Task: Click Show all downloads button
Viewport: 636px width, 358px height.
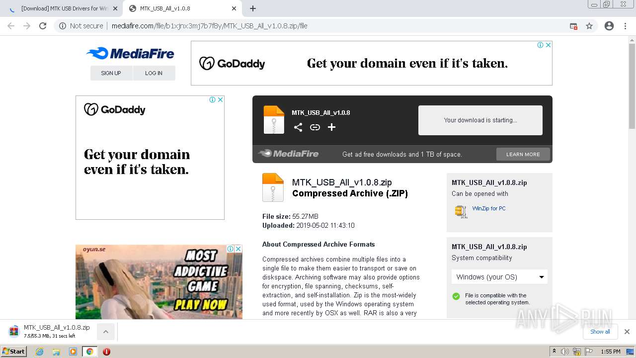Action: pyautogui.click(x=600, y=332)
